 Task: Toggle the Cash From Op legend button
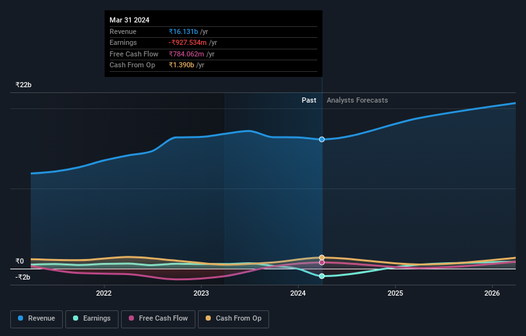click(x=233, y=319)
